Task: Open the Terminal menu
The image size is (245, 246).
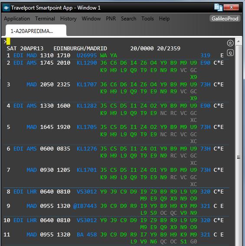Action: pos(45,19)
